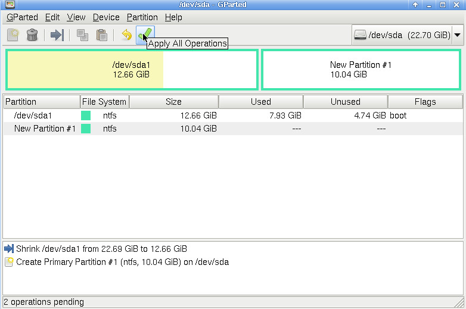Click the Copy partition toolbar icon
This screenshot has width=466, height=309.
click(x=82, y=35)
